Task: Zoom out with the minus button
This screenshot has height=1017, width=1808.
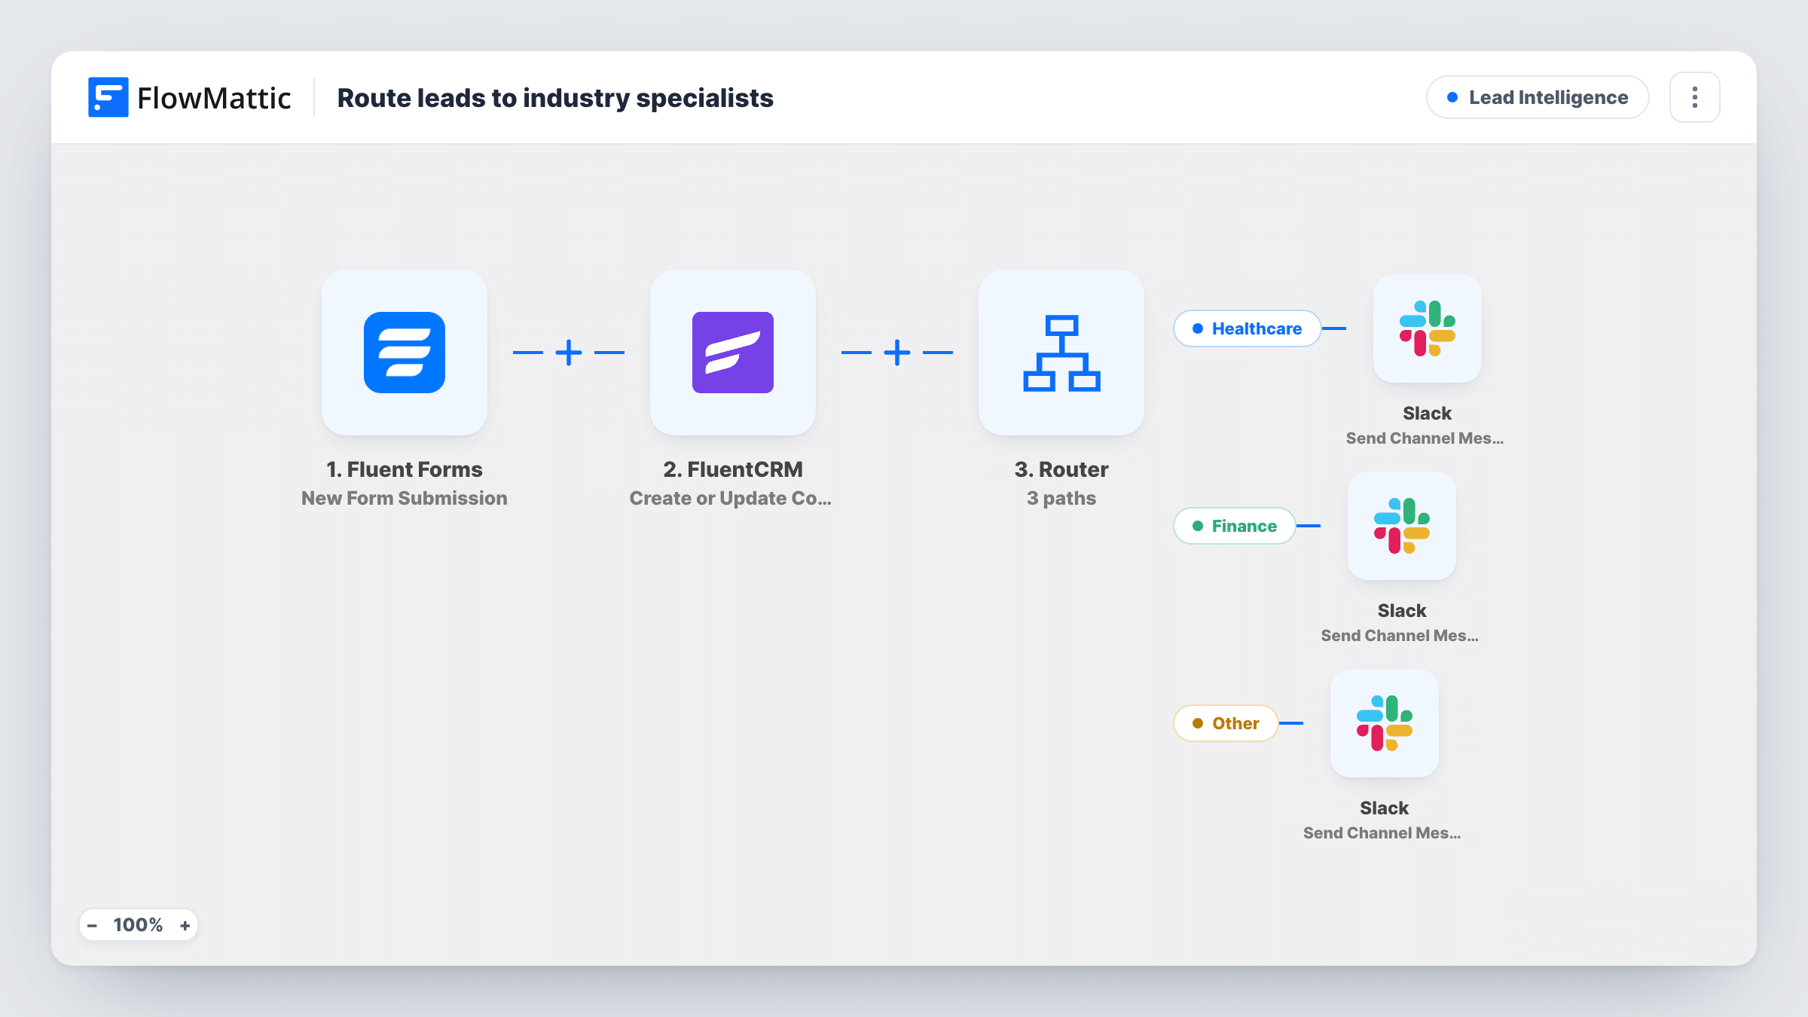Action: [x=92, y=925]
